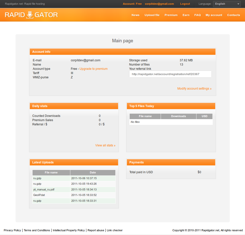This screenshot has height=235, width=245.
Task: Open the FAQ menu item
Action: point(197,15)
